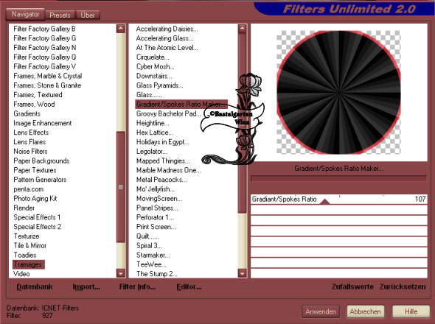Open Filter Info...
The width and height of the screenshot is (435, 324).
pyautogui.click(x=137, y=287)
